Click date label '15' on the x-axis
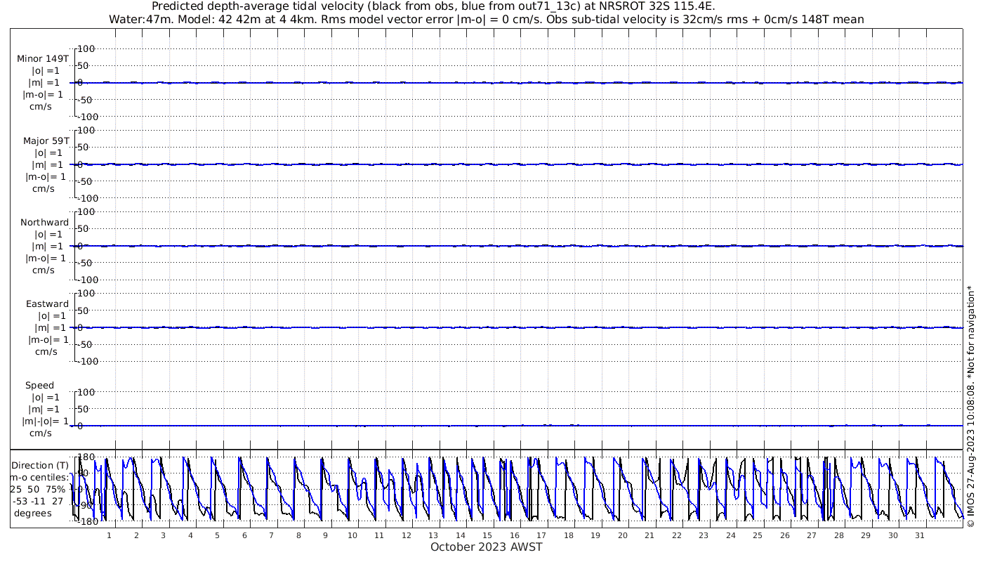Viewport: 983px width, 562px height. tap(487, 535)
